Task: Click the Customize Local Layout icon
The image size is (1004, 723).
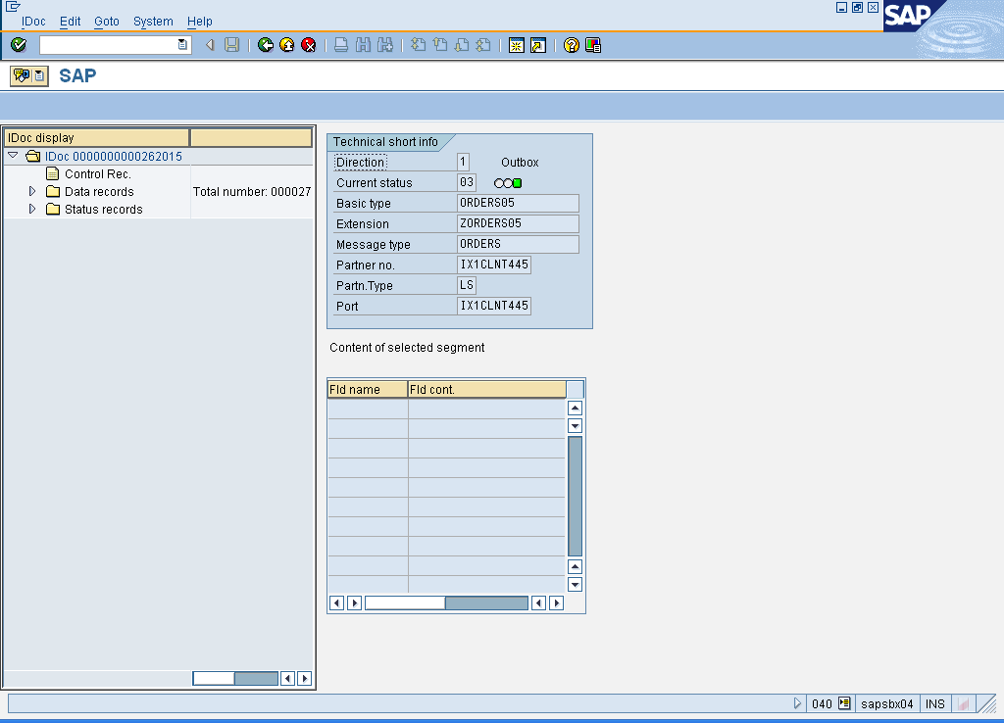Action: [x=593, y=45]
